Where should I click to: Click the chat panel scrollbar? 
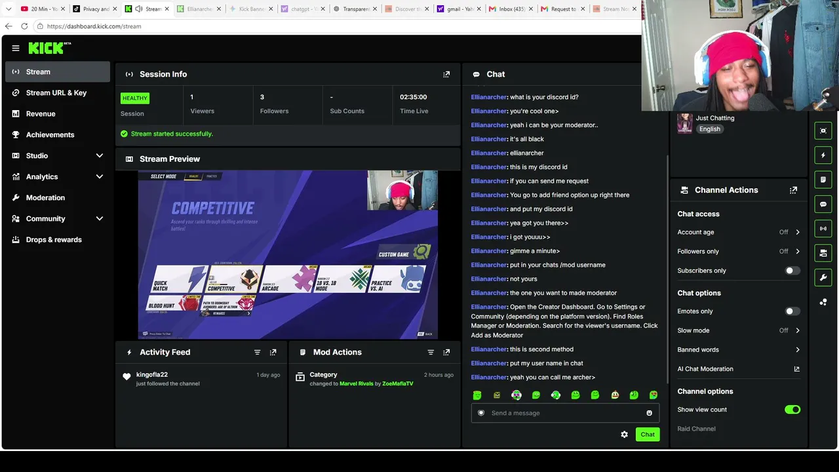point(667,269)
